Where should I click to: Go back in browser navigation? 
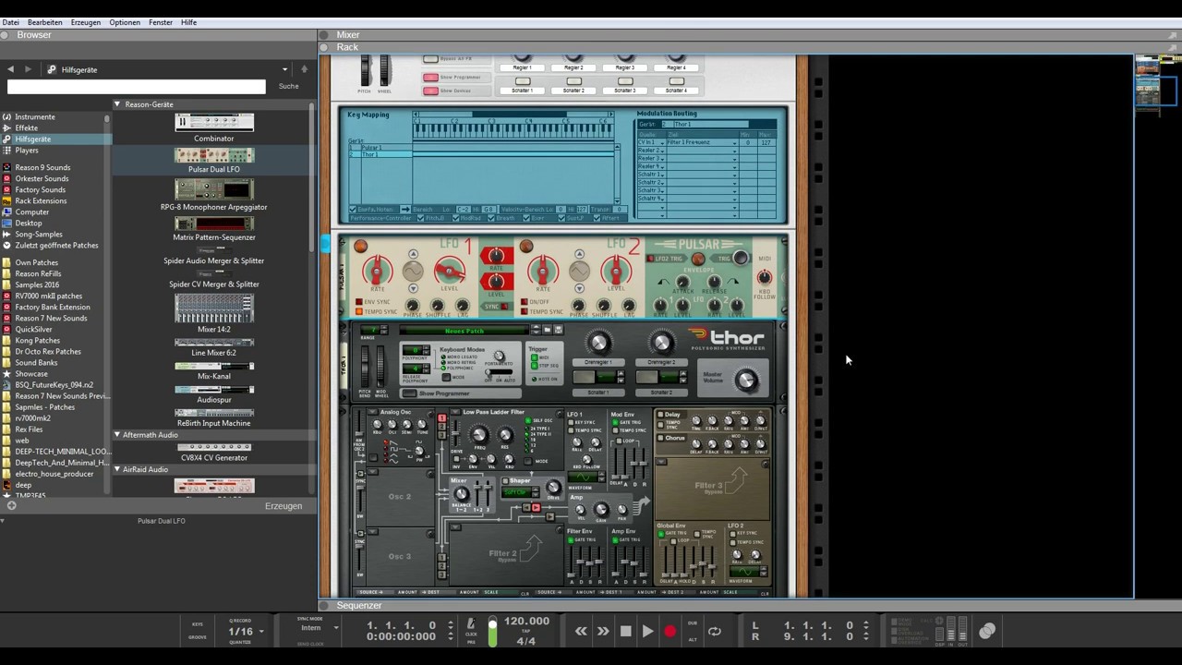(x=10, y=69)
